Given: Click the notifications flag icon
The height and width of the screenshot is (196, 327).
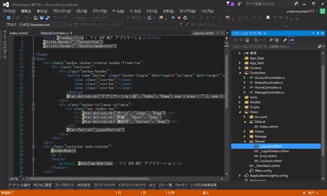Looking at the screenshot, I should point(228,4).
